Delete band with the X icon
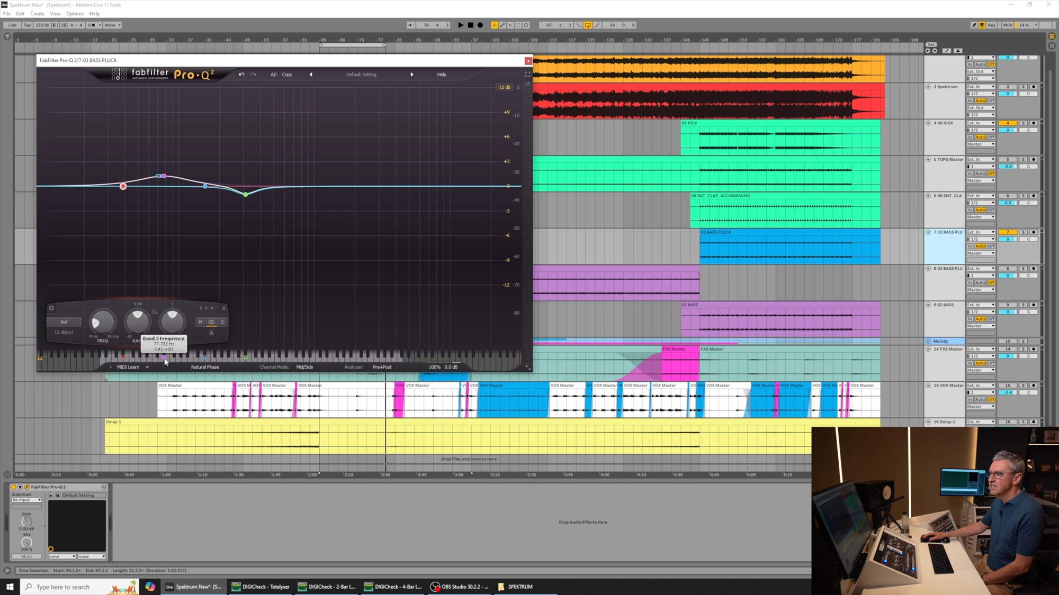Screen dimensions: 1059x595 click(x=223, y=308)
